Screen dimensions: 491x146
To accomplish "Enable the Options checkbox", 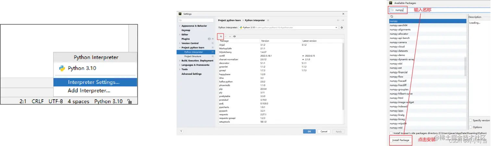I will point(471,127).
